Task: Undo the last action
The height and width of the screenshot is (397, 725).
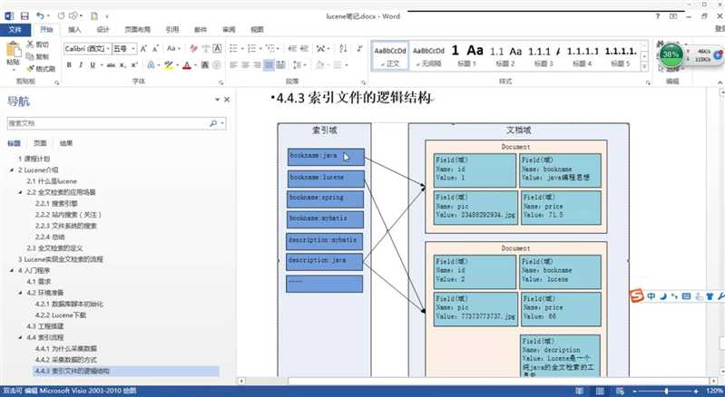Action: coord(40,16)
